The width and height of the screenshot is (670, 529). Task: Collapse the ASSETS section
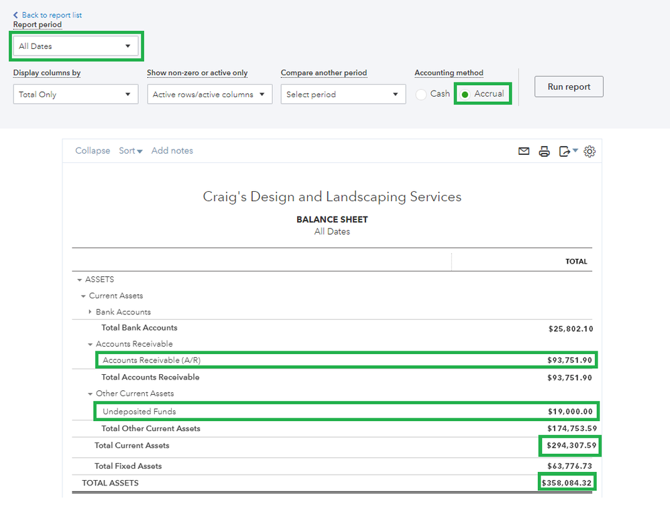click(x=79, y=279)
